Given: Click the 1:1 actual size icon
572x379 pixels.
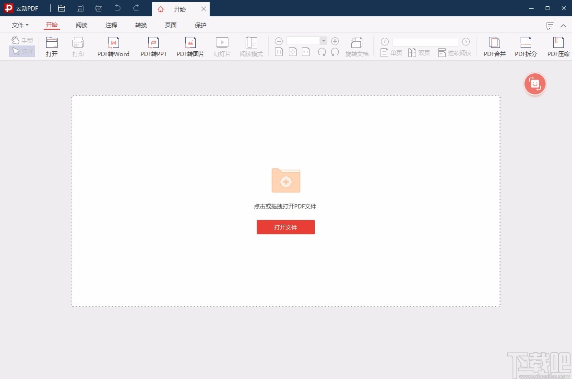Looking at the screenshot, I should click(x=279, y=52).
